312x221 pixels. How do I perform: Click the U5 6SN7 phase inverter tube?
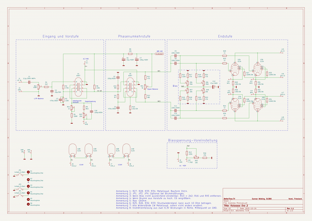coord(130,86)
